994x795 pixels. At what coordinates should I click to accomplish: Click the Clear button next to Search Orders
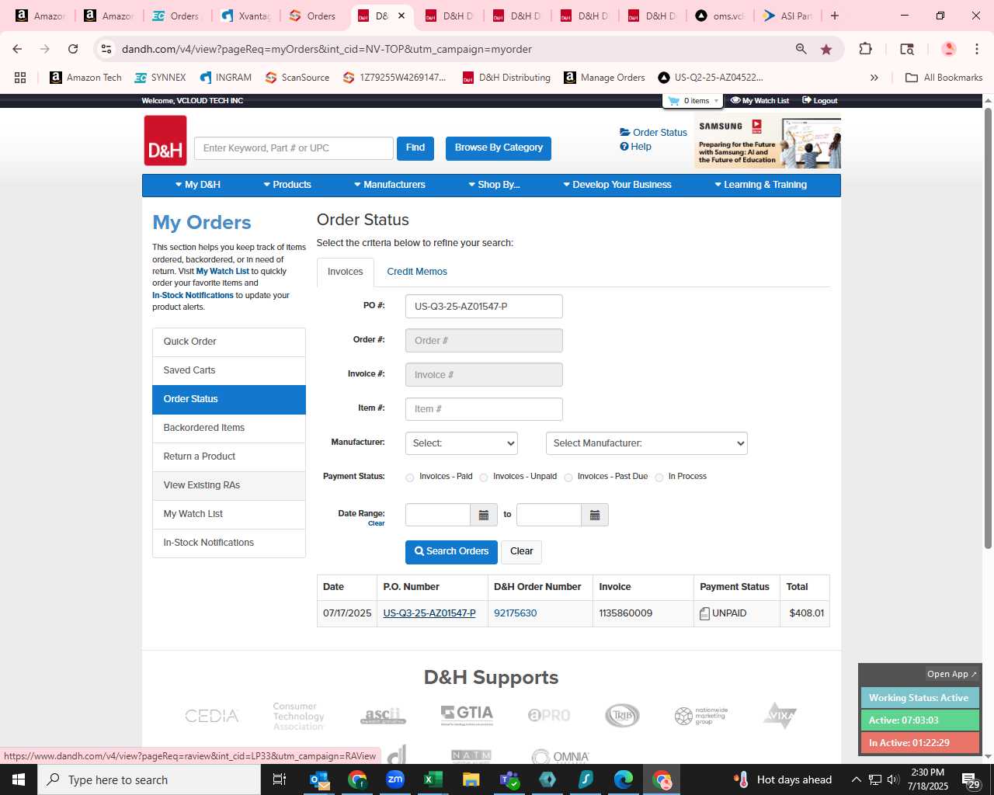point(521,552)
